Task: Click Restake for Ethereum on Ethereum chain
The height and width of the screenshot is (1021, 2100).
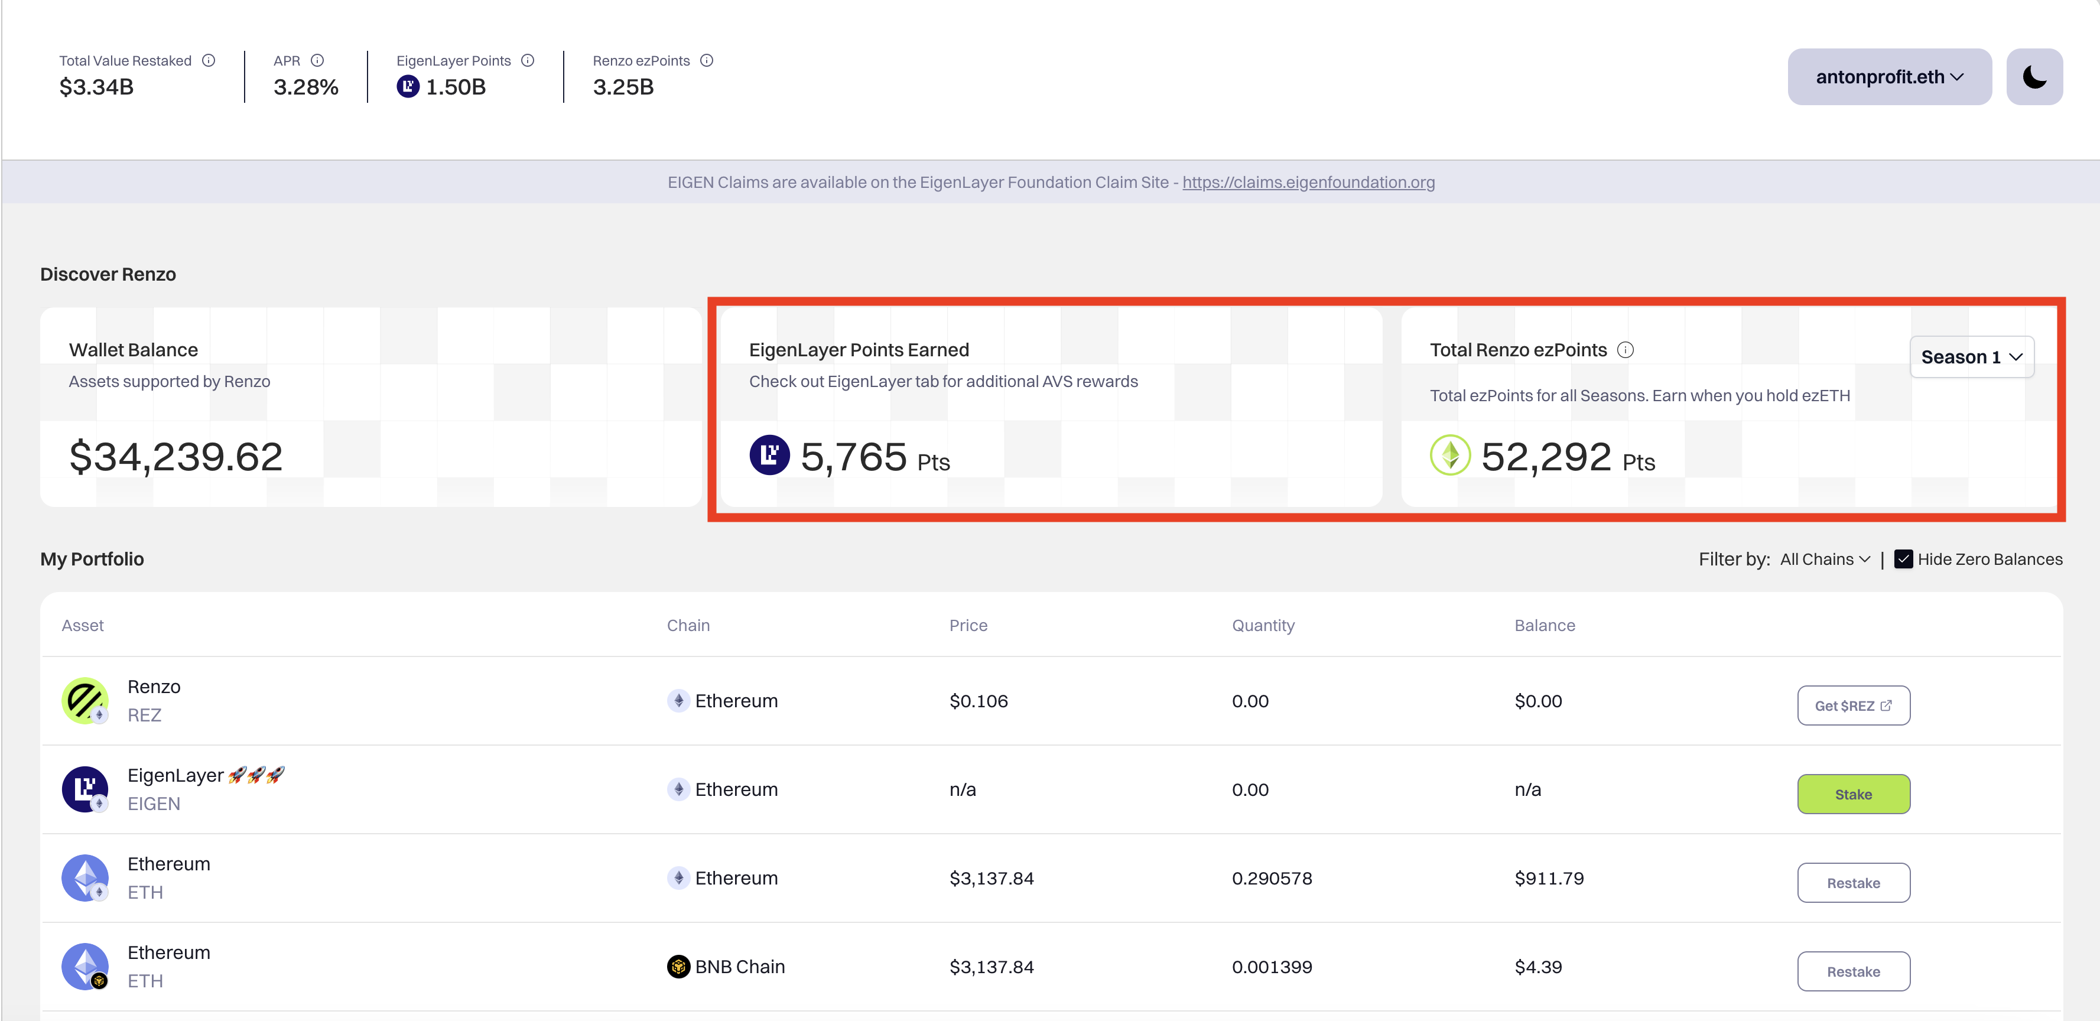Action: (1852, 882)
